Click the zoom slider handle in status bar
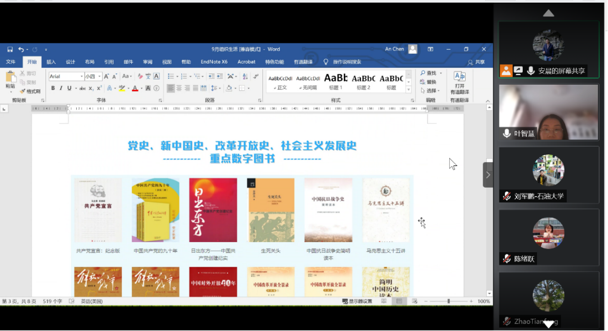Viewport: 608px width, 331px height. point(449,301)
